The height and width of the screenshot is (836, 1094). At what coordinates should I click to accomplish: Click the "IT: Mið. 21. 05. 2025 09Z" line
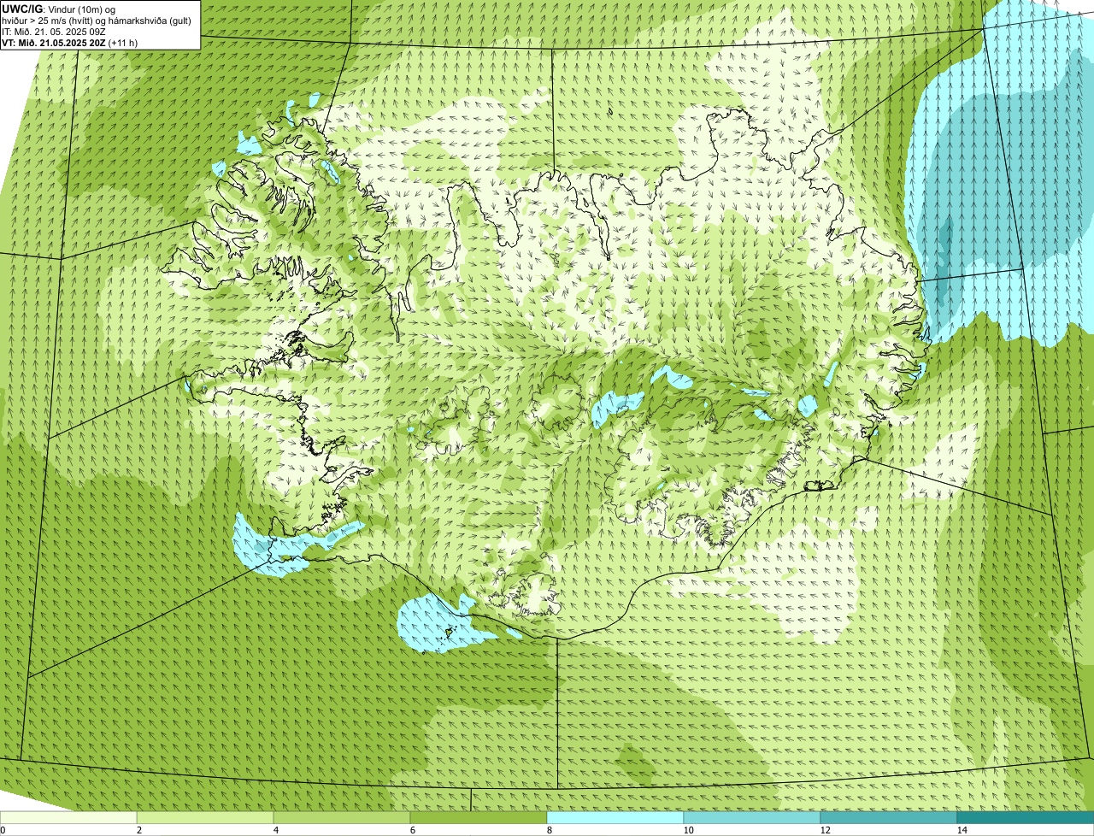pos(53,31)
